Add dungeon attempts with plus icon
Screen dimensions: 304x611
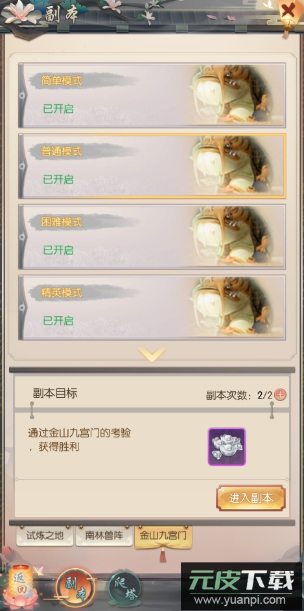click(280, 395)
